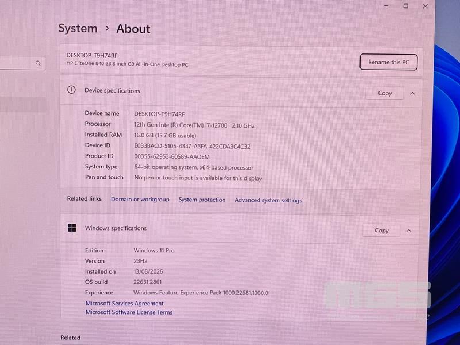Image resolution: width=460 pixels, height=345 pixels.
Task: Copy the Device specifications
Action: (385, 93)
